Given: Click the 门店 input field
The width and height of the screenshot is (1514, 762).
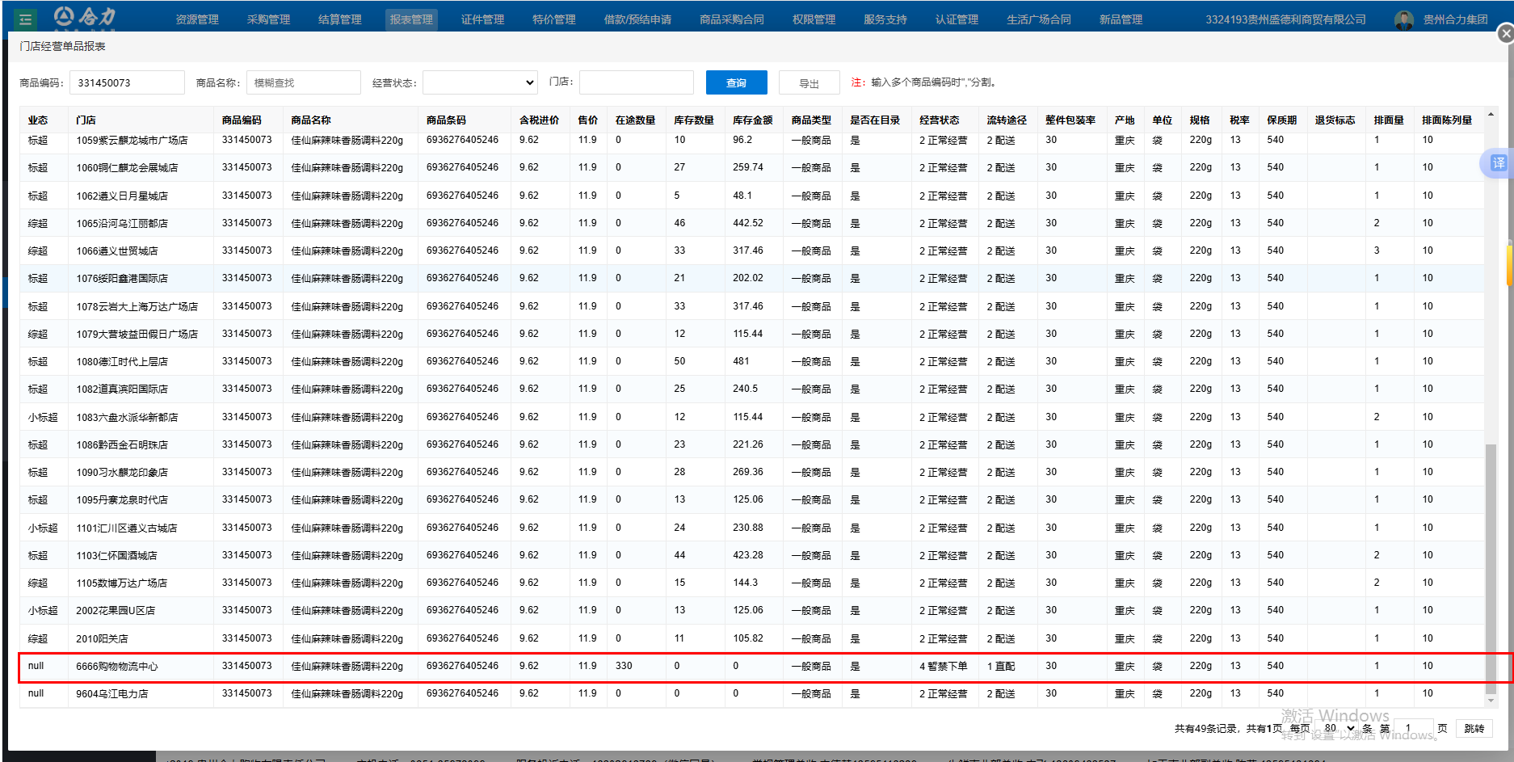Looking at the screenshot, I should 636,82.
